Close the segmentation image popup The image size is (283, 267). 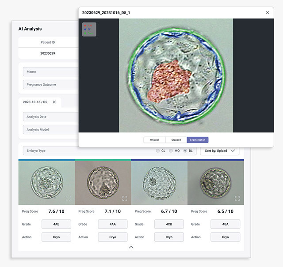pos(267,13)
